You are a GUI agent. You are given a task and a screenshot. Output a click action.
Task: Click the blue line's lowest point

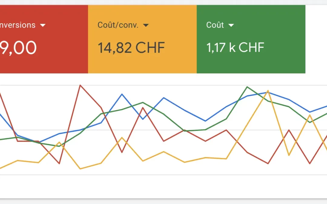(x=38, y=142)
